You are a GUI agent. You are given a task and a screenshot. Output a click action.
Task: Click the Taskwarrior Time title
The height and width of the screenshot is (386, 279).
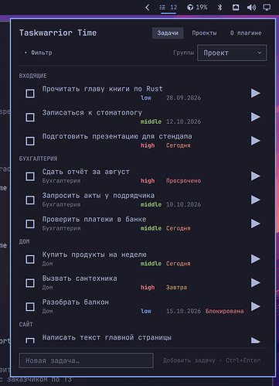(x=58, y=32)
